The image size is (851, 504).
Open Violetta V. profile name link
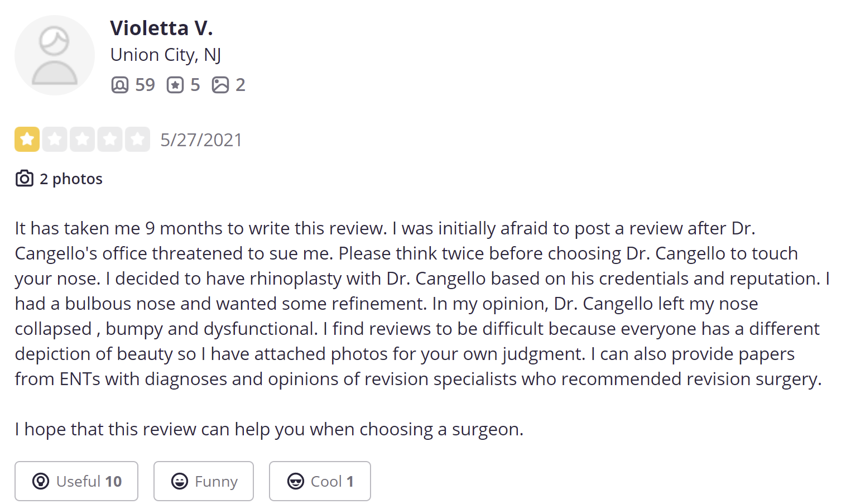[x=161, y=28]
